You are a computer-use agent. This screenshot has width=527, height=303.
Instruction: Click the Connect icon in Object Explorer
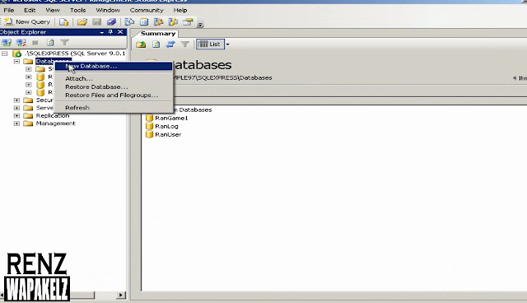[x=7, y=42]
